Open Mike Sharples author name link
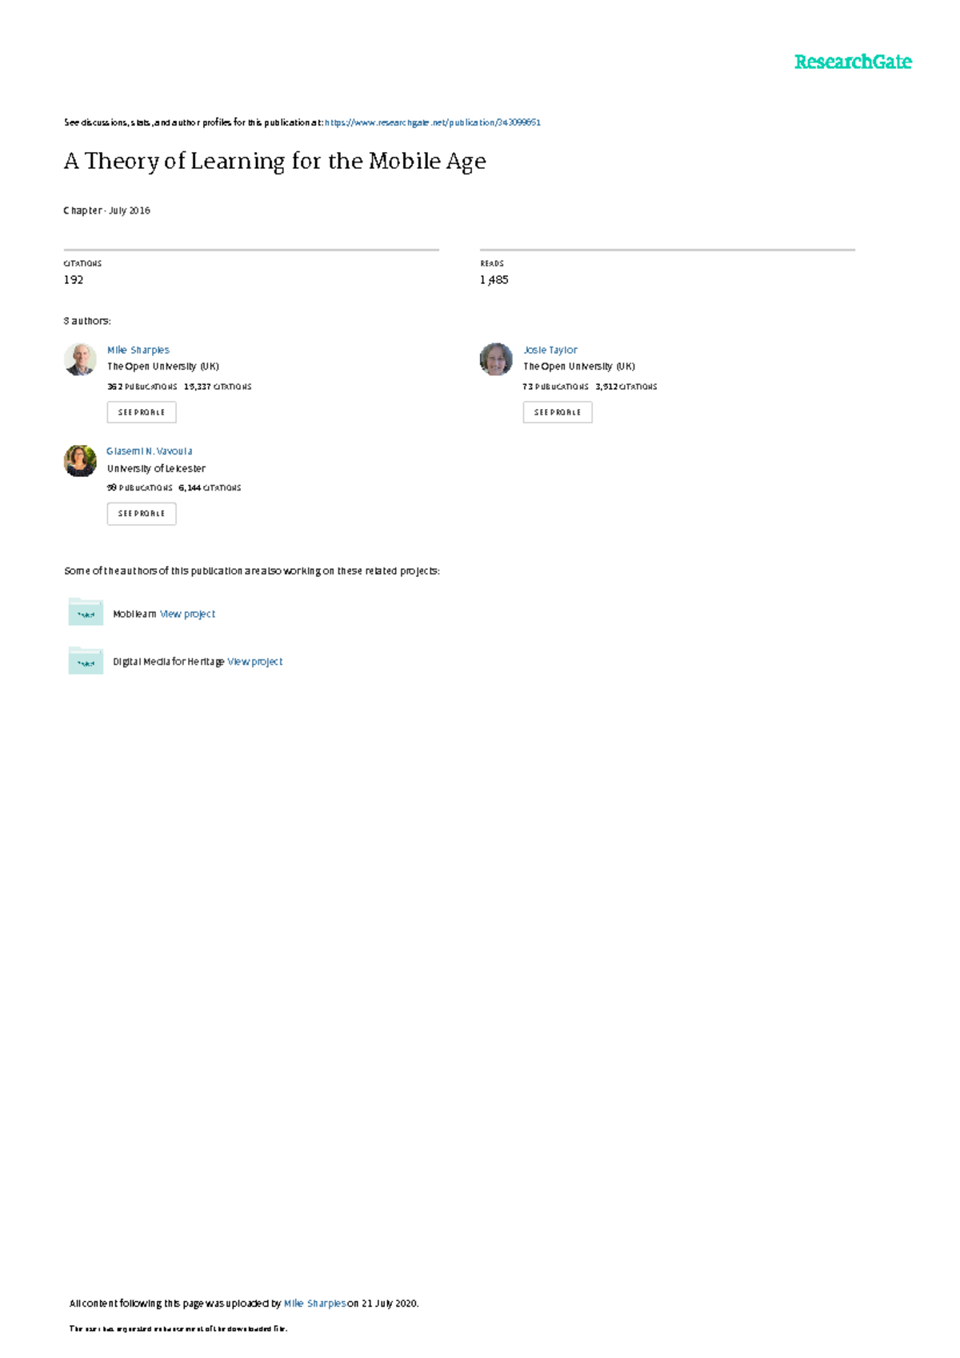960x1358 pixels. [x=138, y=350]
